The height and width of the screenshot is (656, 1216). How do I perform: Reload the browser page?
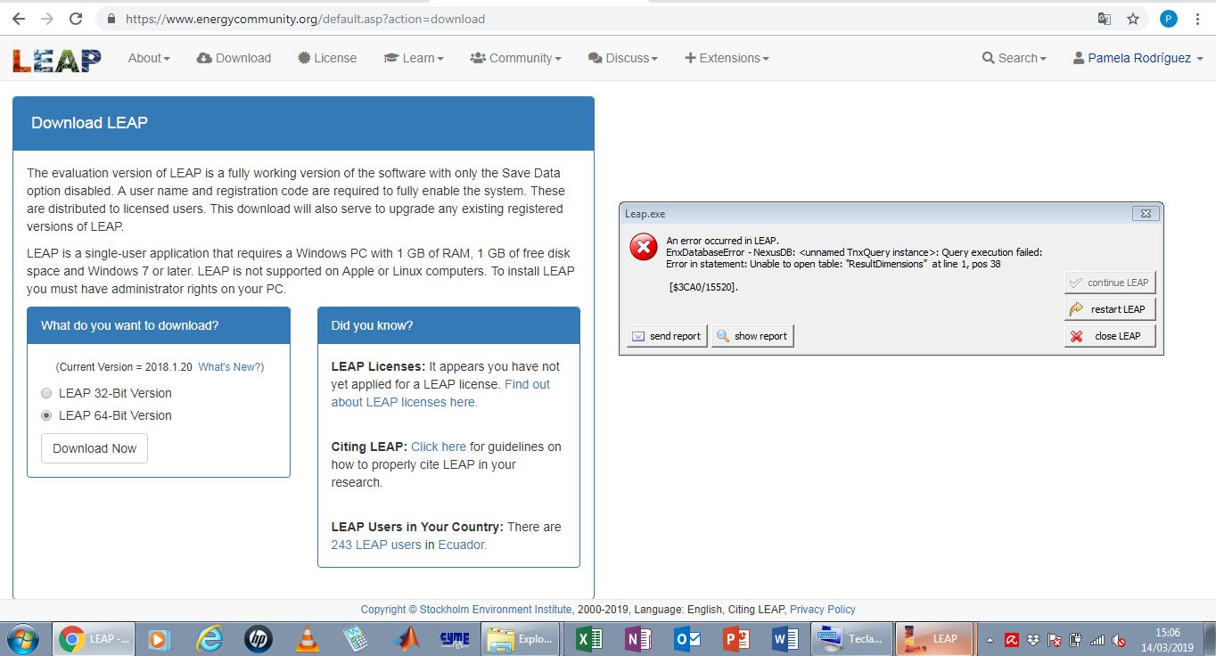[x=76, y=19]
